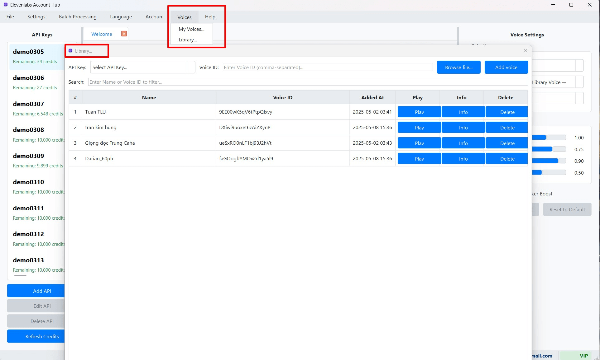Show Info for Darian_60ph
The image size is (600, 360).
click(x=463, y=159)
